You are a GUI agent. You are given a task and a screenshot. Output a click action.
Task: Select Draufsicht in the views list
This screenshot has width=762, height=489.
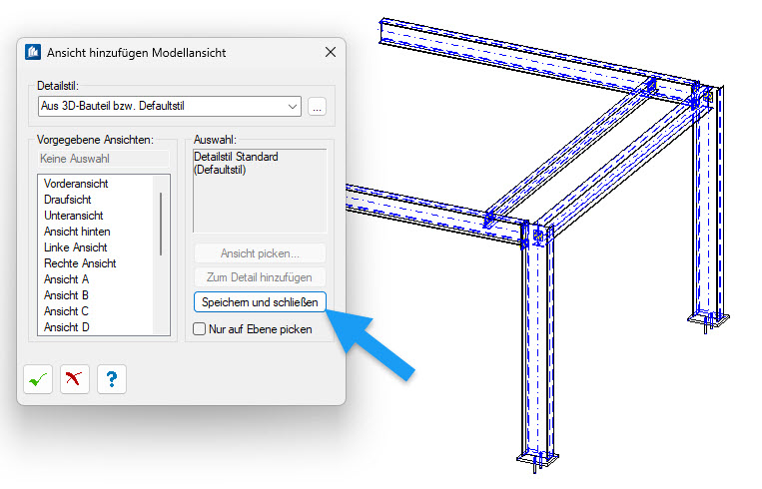click(68, 200)
